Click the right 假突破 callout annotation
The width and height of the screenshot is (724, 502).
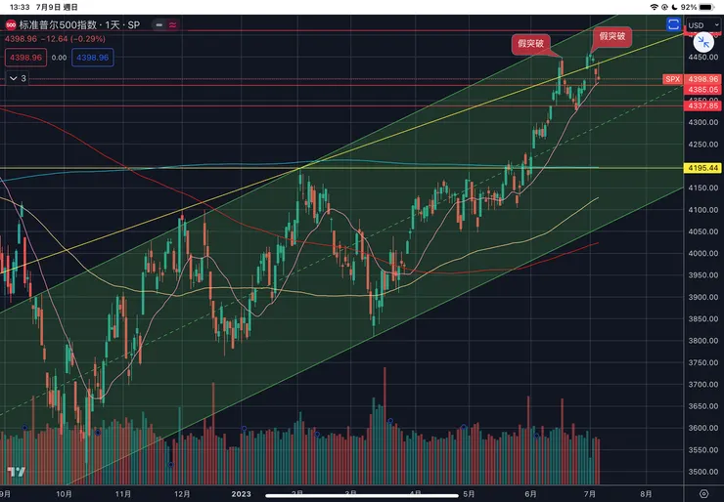(x=611, y=36)
